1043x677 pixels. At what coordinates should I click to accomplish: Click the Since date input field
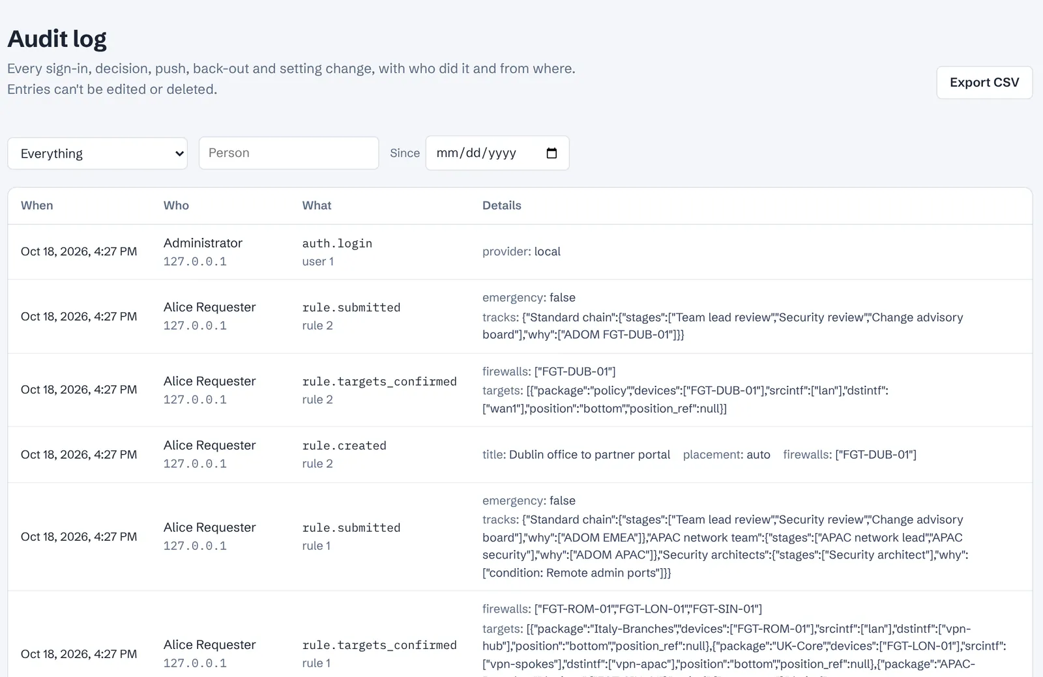497,153
